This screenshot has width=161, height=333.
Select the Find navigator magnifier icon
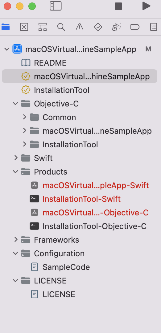pos(61,27)
